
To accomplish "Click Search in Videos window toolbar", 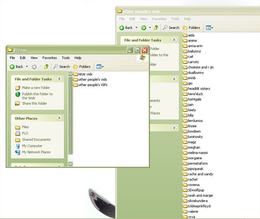I will [x=62, y=67].
